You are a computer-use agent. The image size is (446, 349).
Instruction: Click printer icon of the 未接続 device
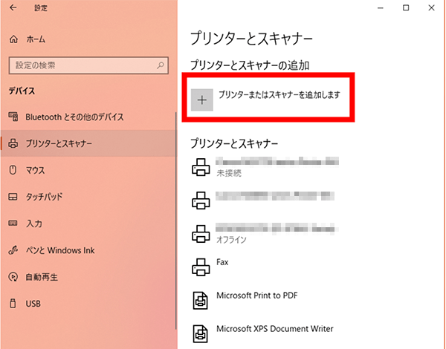pyautogui.click(x=201, y=167)
